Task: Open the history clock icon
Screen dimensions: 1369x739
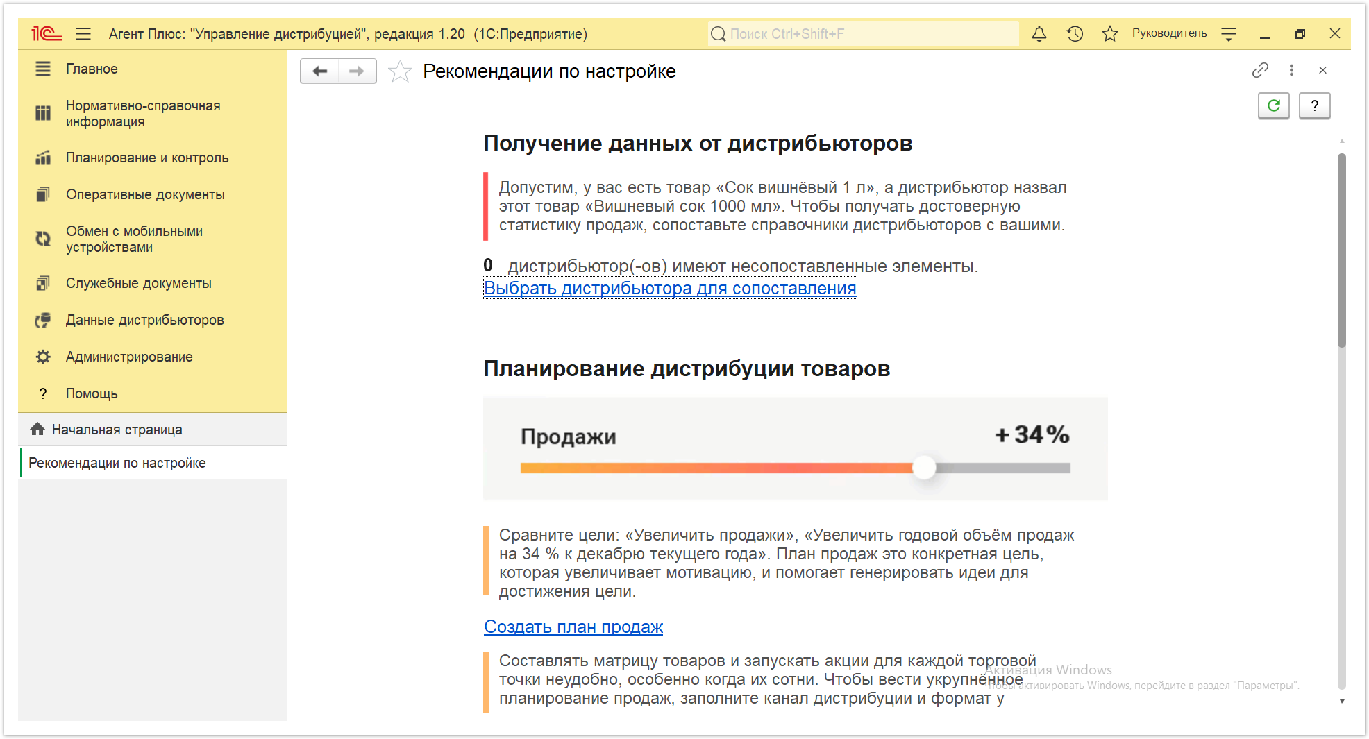Action: 1075,33
